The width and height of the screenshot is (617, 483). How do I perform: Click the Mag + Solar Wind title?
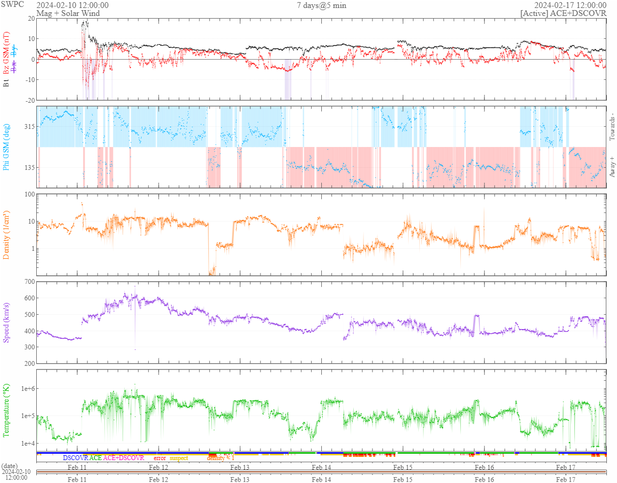68,13
